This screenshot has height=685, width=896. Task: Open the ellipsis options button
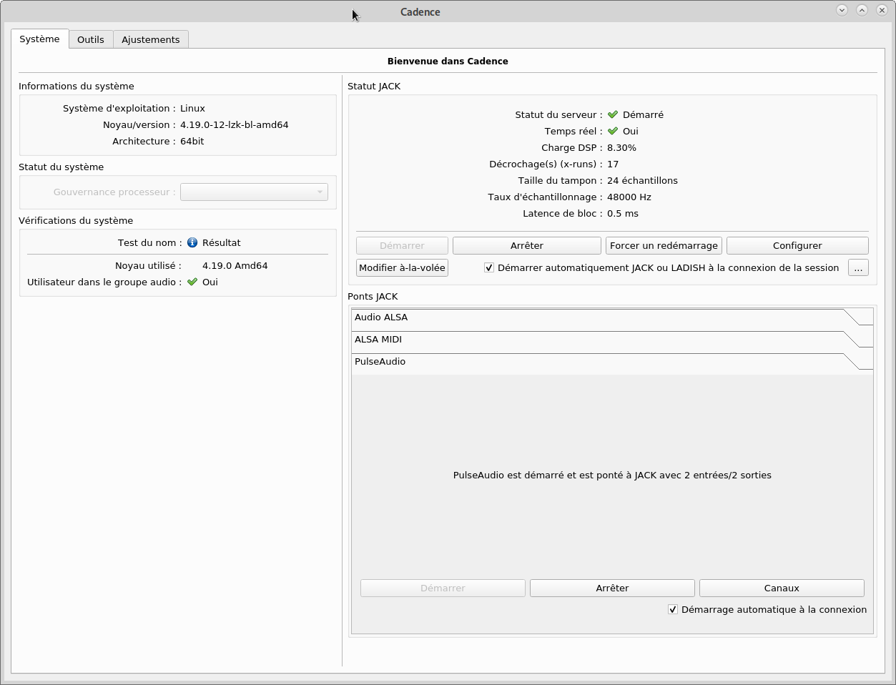point(858,267)
